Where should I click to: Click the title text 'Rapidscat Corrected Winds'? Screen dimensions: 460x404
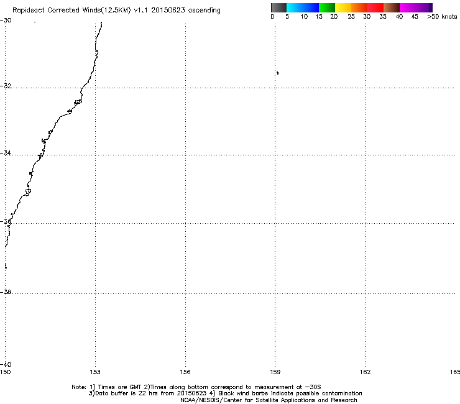click(57, 11)
